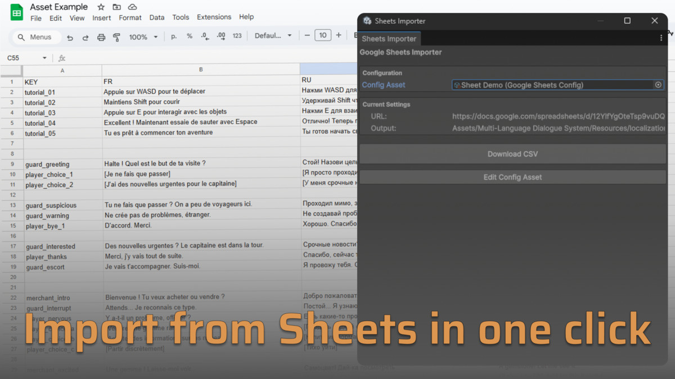Open the Data menu

click(157, 17)
